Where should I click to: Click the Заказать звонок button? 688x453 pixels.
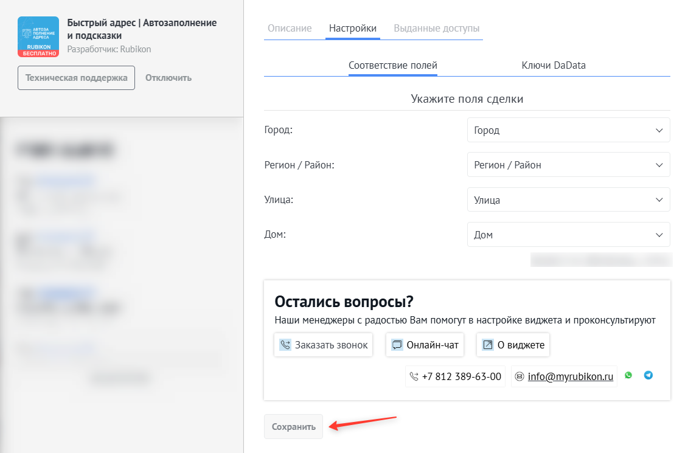pos(324,345)
